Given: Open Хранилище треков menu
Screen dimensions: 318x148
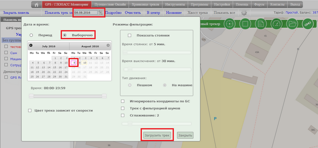Looking at the screenshot, I should (x=145, y=4).
